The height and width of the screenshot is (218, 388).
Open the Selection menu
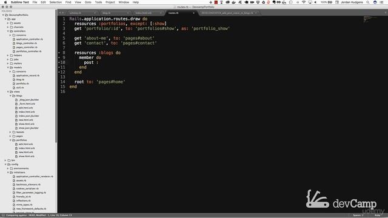(x=56, y=2)
